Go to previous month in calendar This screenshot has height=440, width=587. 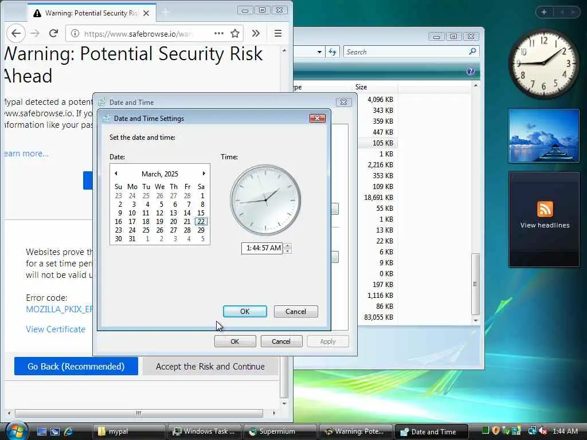116,173
